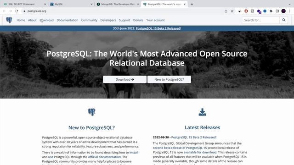Open the PostgreSQL 15 Beta 2 Released! news link
Image resolution: width=294 pixels, height=165 pixels.
coord(194,137)
